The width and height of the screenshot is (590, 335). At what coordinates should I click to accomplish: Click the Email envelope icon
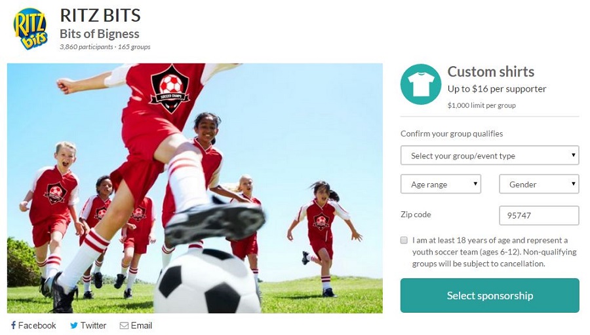pyautogui.click(x=124, y=326)
